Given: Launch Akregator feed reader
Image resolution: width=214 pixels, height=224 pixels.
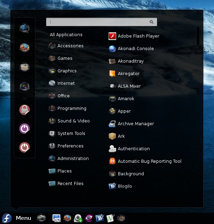Looking at the screenshot, I should (x=128, y=74).
